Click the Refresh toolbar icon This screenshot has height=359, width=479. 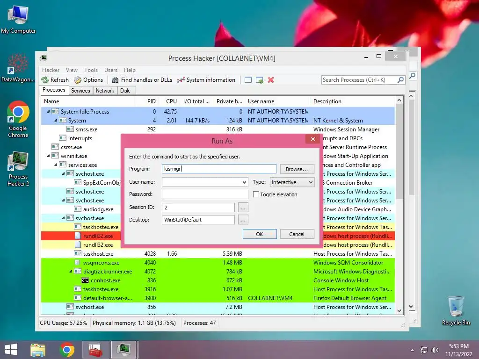pos(45,80)
